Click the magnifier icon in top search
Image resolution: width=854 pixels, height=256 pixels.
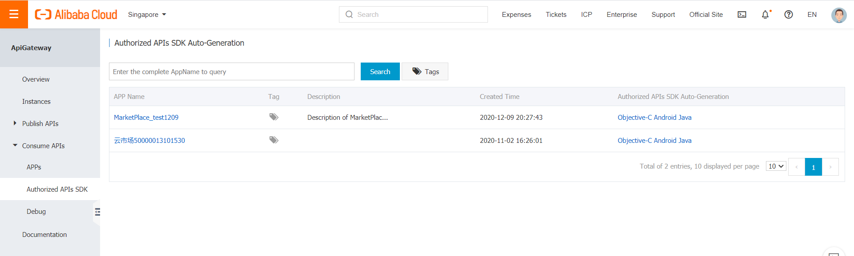349,15
